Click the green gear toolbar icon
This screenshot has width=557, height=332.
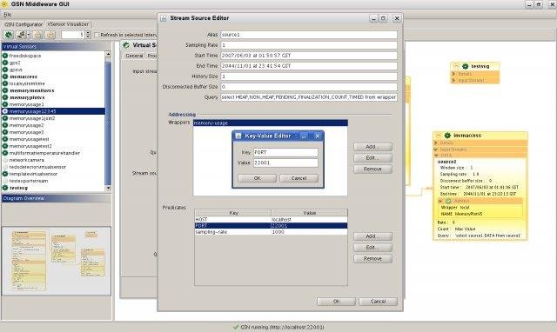click(9, 35)
